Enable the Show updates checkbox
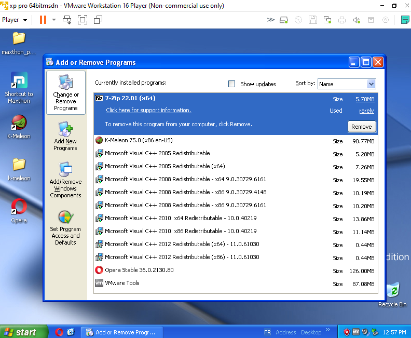 point(232,84)
